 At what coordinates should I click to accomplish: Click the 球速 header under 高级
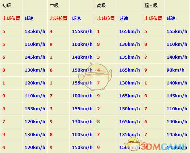[124, 18]
